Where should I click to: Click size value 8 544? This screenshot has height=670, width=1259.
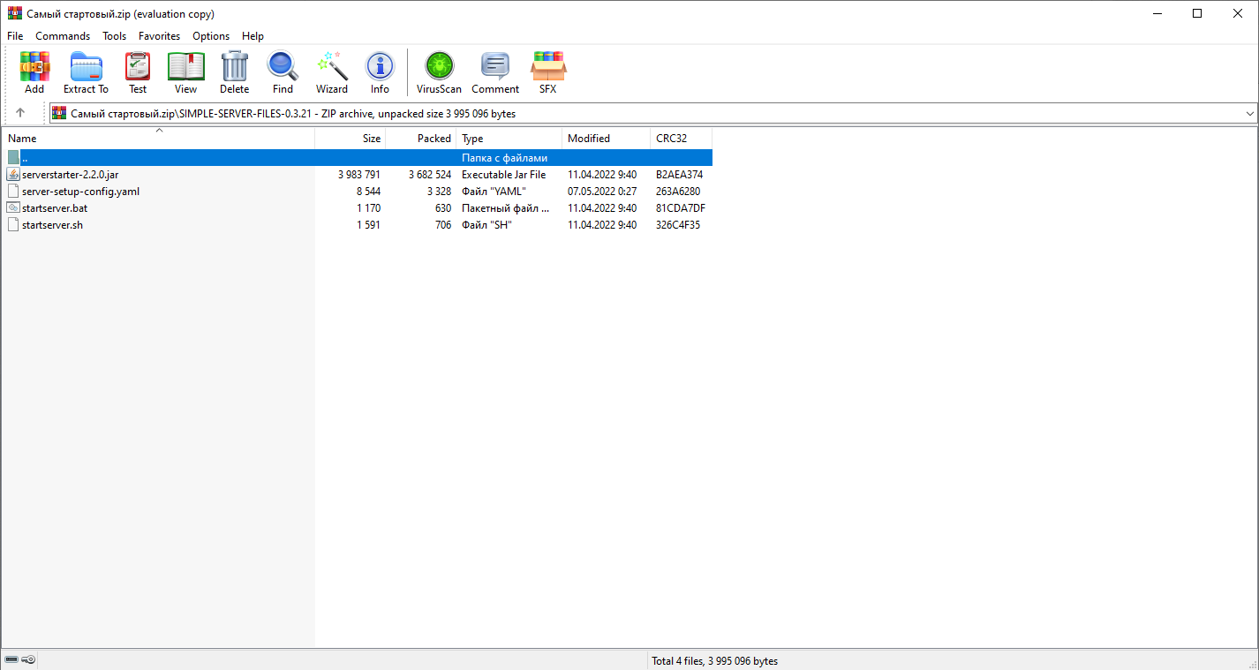coord(369,192)
